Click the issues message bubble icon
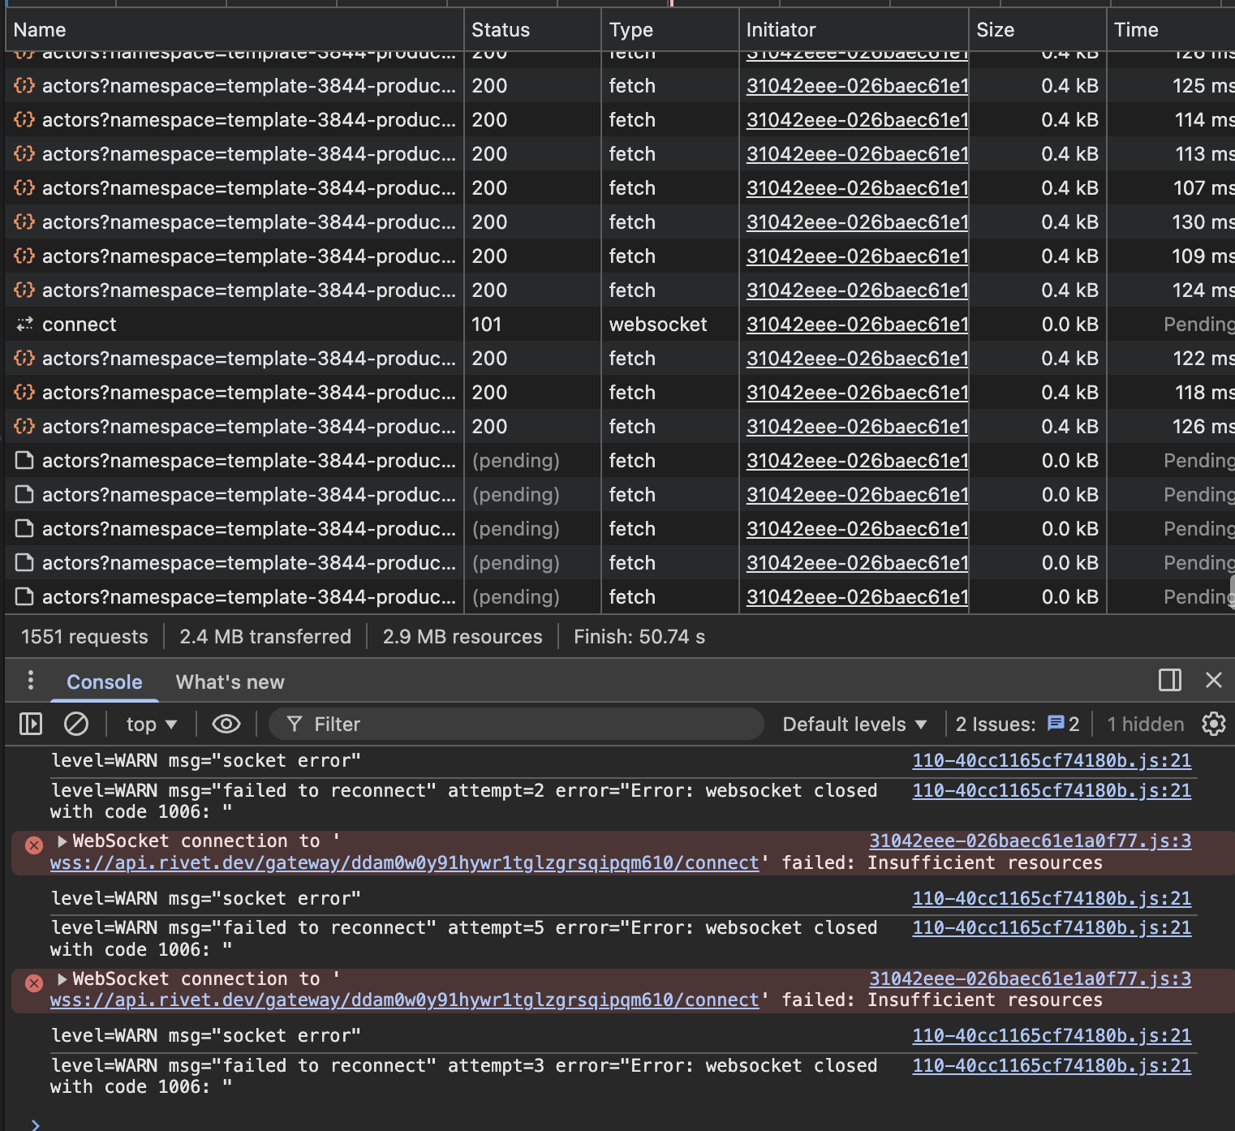 [1056, 724]
